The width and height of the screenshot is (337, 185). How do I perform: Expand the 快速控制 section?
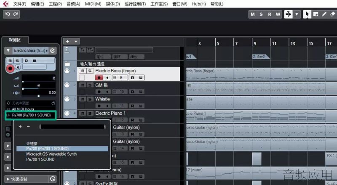[8, 179]
